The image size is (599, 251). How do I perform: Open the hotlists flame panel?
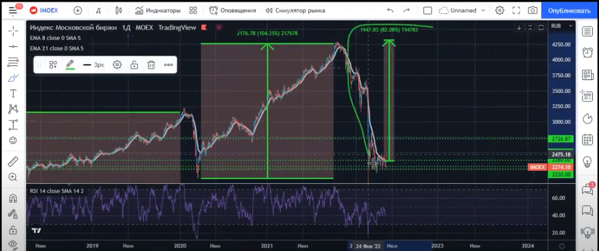pyautogui.click(x=588, y=119)
